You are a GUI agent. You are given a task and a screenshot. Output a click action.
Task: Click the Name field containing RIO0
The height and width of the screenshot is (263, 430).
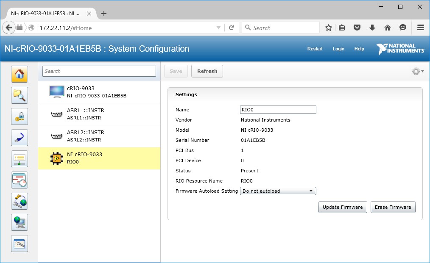click(278, 110)
